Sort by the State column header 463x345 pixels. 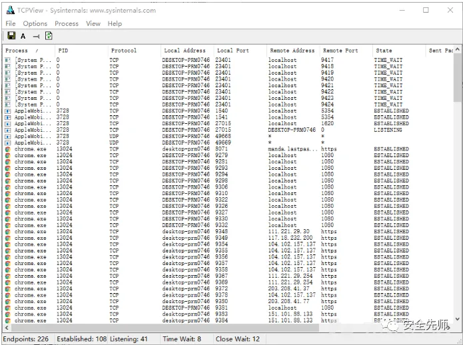click(399, 51)
